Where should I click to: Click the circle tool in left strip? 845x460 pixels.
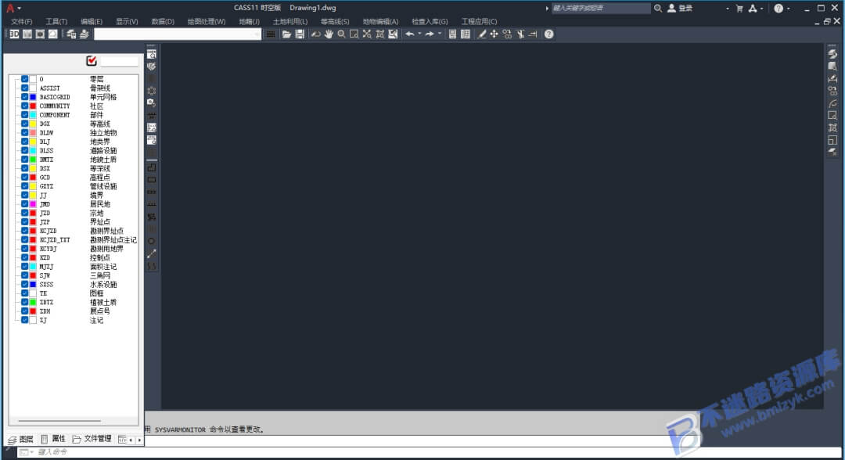(x=152, y=241)
